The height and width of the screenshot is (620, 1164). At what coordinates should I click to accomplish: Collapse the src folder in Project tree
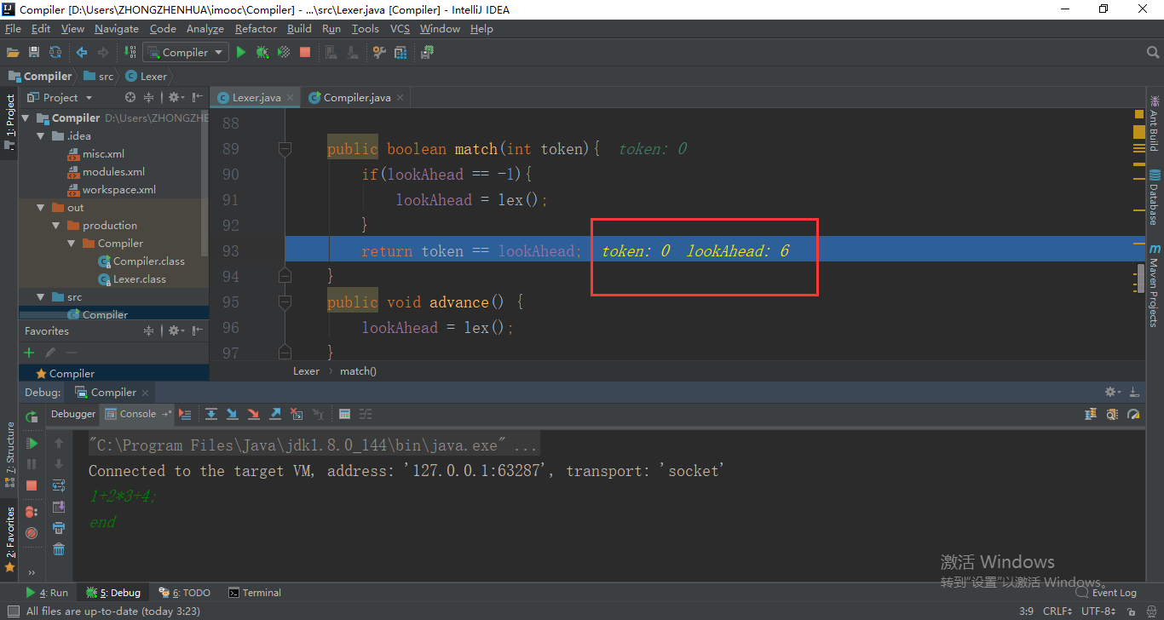pyautogui.click(x=41, y=297)
